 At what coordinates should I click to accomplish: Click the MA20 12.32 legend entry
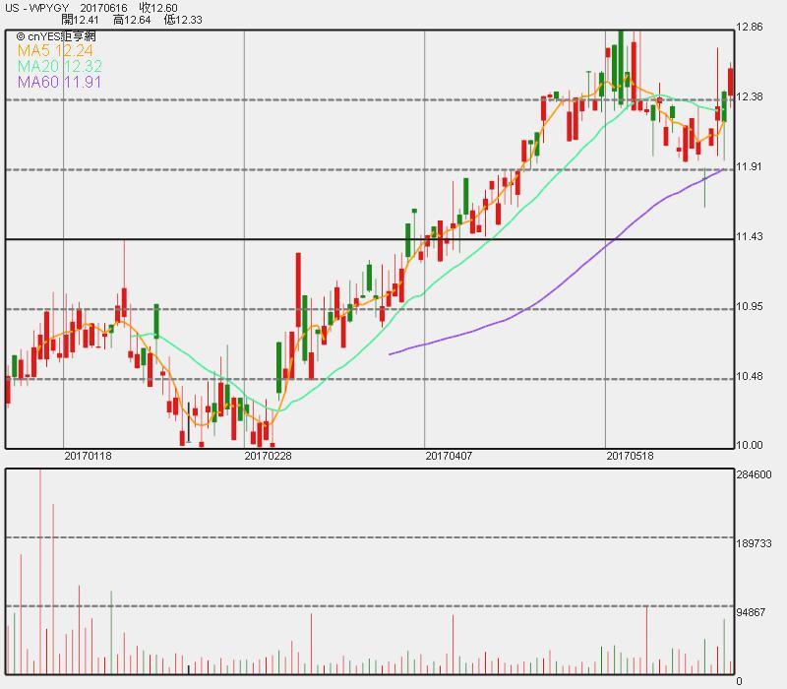[x=60, y=66]
